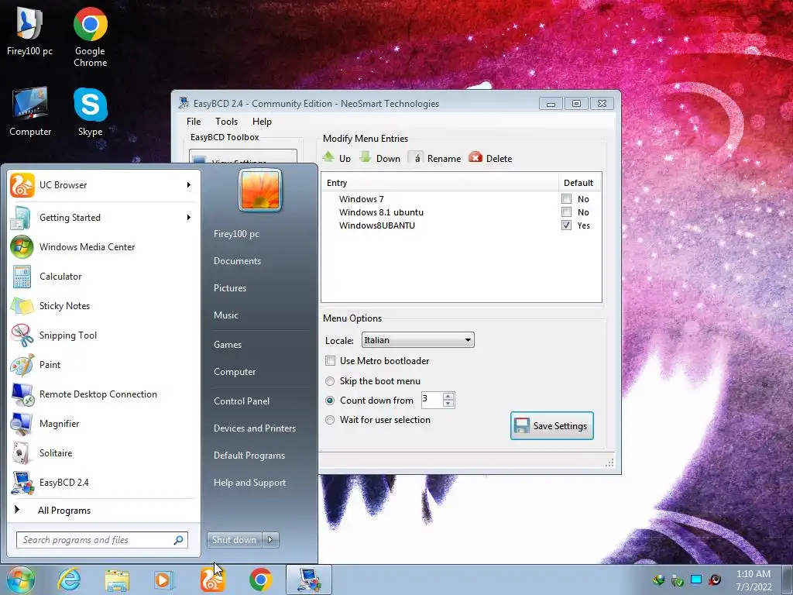This screenshot has height=595, width=793.
Task: Open Windows Explorer folder on taskbar
Action: [117, 580]
